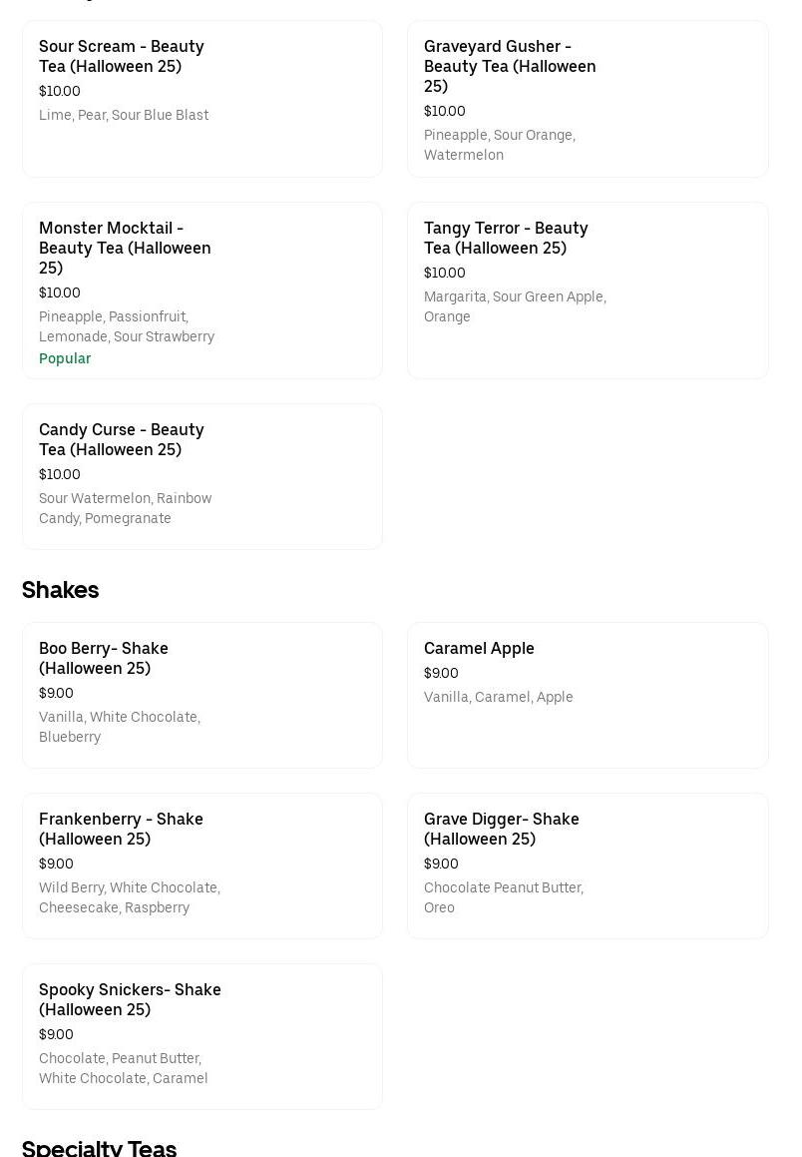802x1157 pixels.
Task: Select the Sour Scream Beauty Tea card
Action: (x=201, y=99)
